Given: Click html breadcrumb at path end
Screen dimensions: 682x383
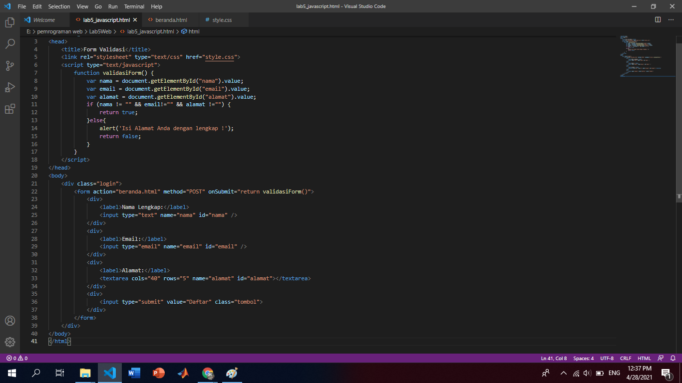Looking at the screenshot, I should tap(194, 31).
